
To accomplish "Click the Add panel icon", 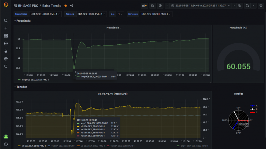I will point(144,6).
